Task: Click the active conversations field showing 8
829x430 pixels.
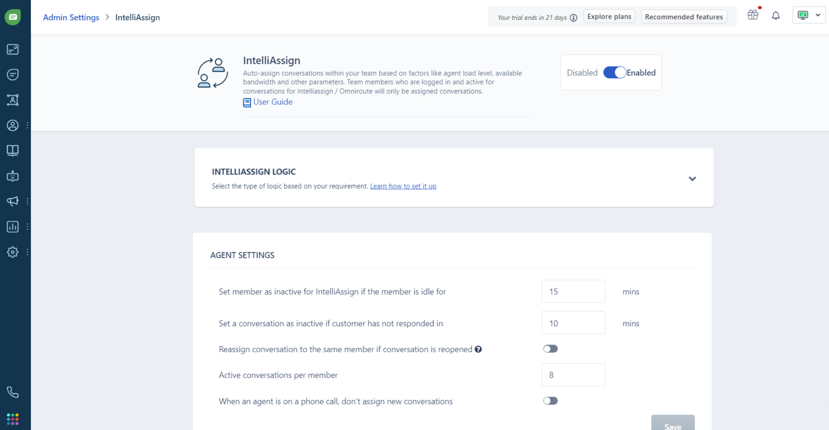Action: (x=573, y=375)
